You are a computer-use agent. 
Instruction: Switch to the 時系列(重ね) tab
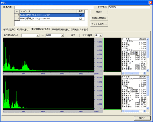coord(23,30)
